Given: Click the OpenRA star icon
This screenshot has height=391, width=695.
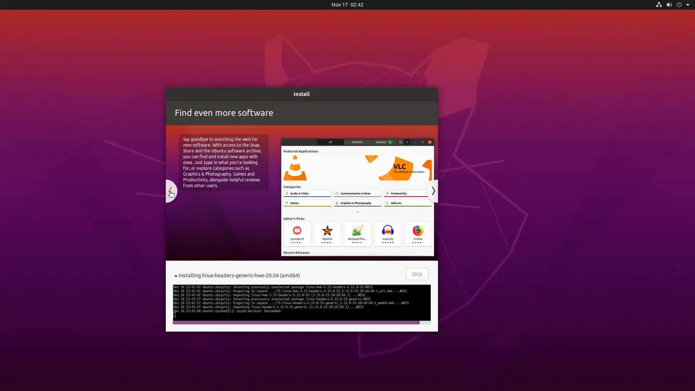Looking at the screenshot, I should (x=327, y=231).
